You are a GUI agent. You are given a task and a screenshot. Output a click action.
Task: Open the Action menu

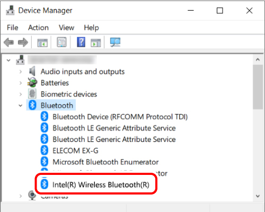38,28
